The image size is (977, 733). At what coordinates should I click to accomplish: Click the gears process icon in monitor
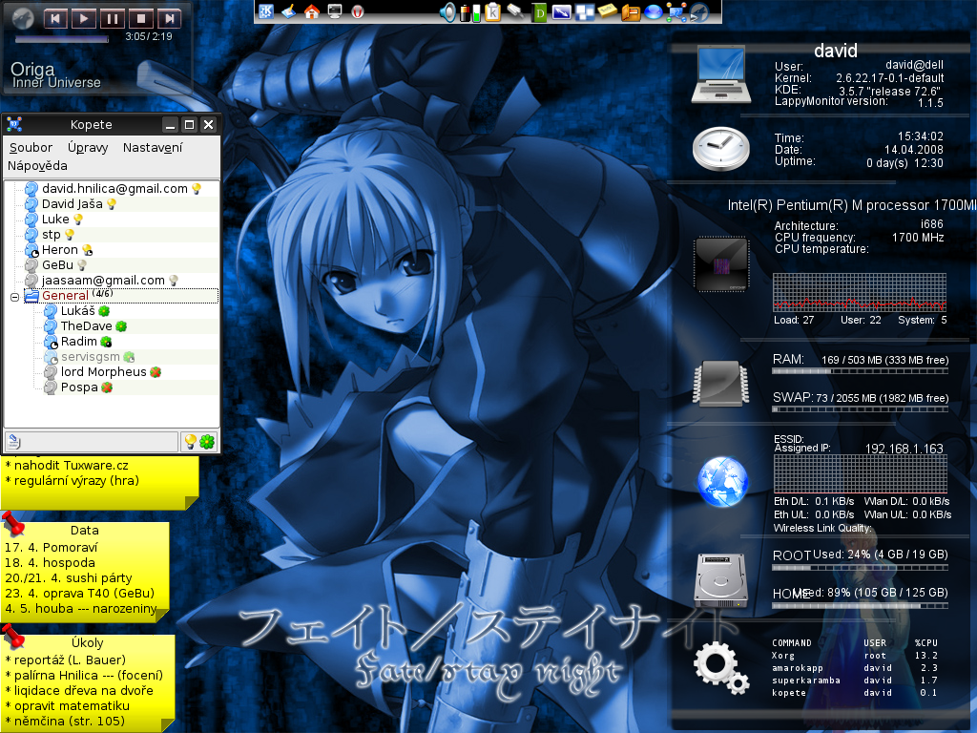(721, 666)
